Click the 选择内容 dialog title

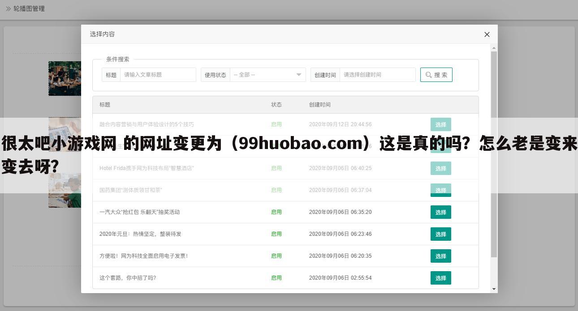click(102, 34)
